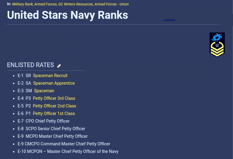The height and width of the screenshot is (159, 233).
Task: Click the ENLISTED RATES section heading
Action: pyautogui.click(x=30, y=65)
